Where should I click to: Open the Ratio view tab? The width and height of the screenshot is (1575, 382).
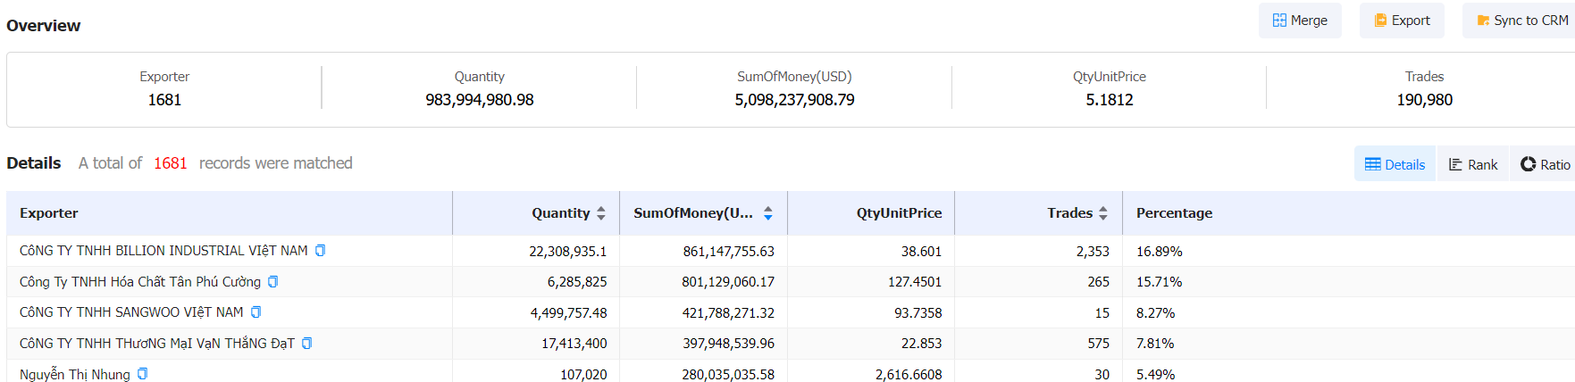point(1544,164)
